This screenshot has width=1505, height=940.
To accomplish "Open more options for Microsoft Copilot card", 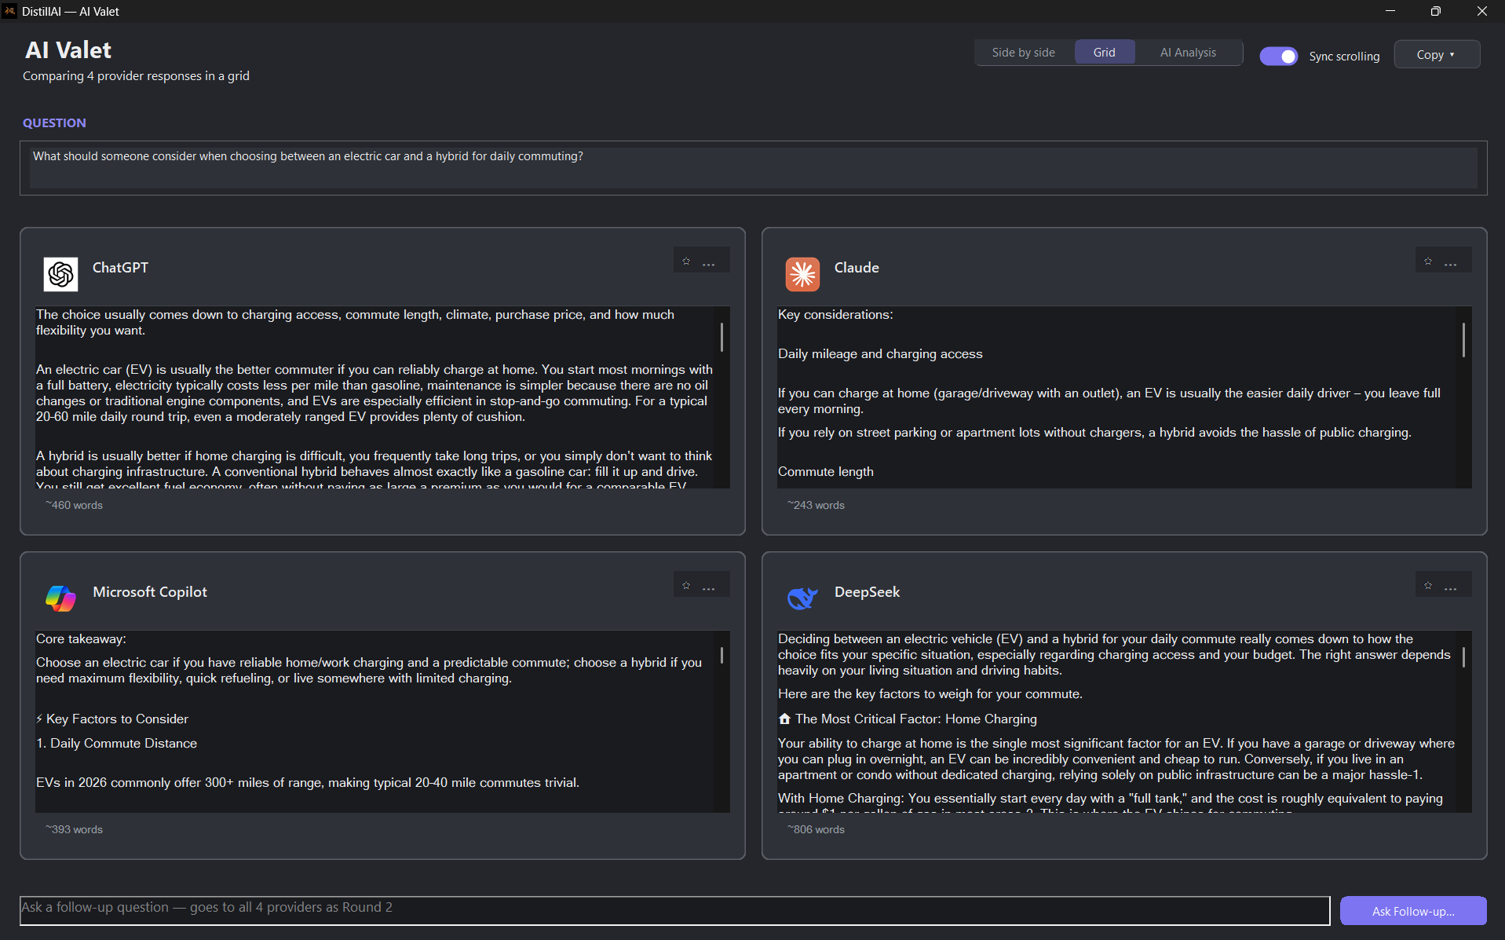I will 709,588.
